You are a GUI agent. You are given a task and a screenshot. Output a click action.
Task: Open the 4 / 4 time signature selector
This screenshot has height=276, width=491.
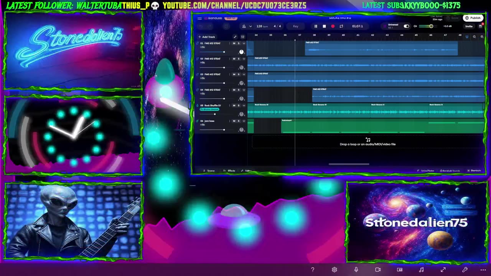[x=277, y=26]
